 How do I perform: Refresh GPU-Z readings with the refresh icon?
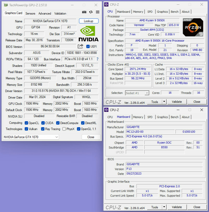point(91,12)
